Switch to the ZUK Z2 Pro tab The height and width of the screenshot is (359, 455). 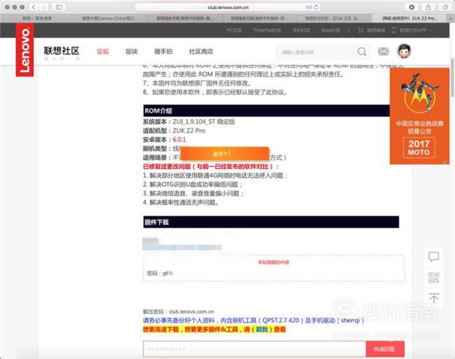tap(409, 18)
